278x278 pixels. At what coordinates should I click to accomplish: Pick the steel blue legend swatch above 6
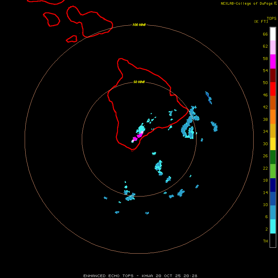pyautogui.click(x=273, y=212)
